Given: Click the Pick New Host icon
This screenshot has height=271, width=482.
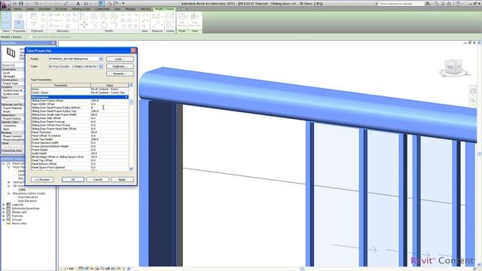Looking at the screenshot, I should click(x=194, y=20).
